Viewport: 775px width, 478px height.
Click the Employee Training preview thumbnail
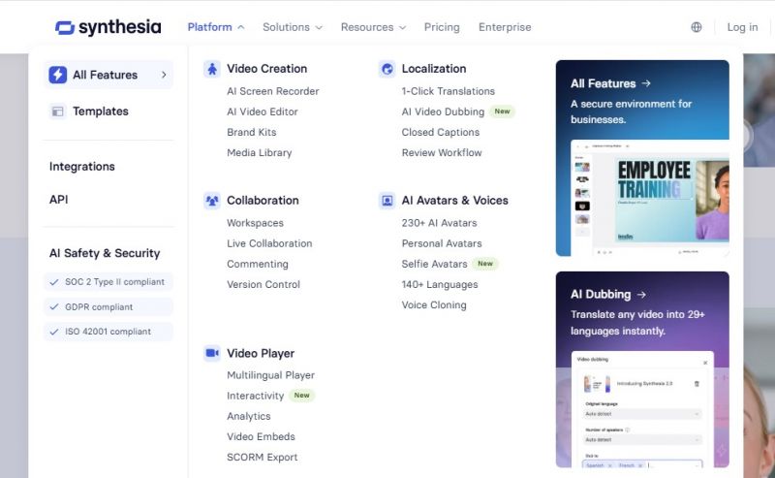649,198
